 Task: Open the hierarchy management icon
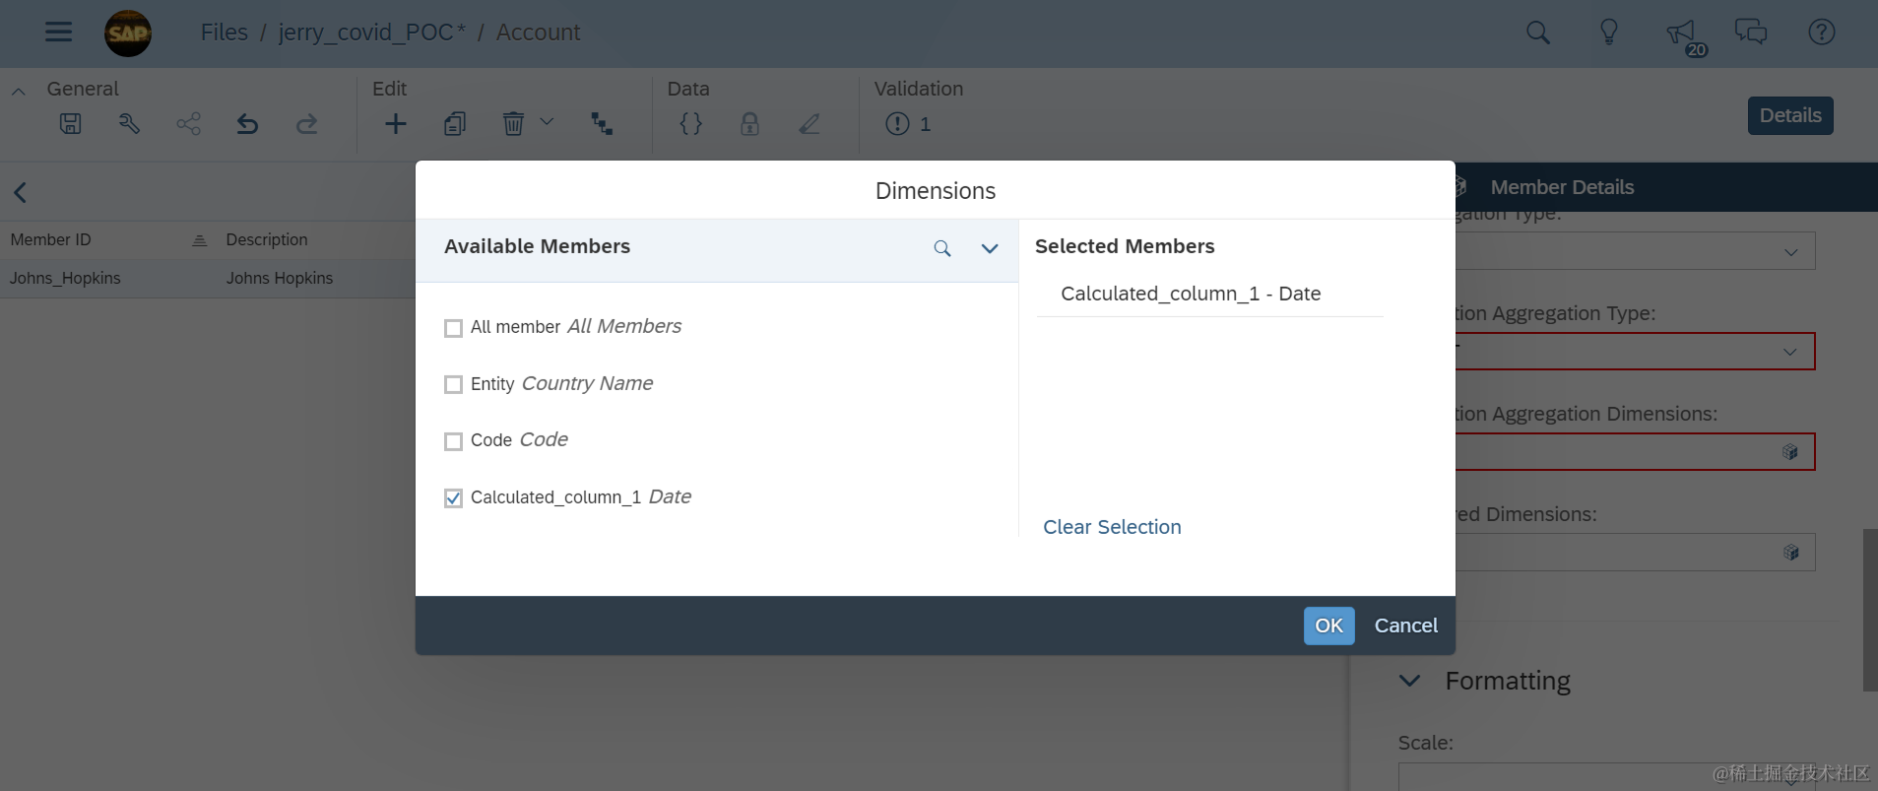coord(602,124)
